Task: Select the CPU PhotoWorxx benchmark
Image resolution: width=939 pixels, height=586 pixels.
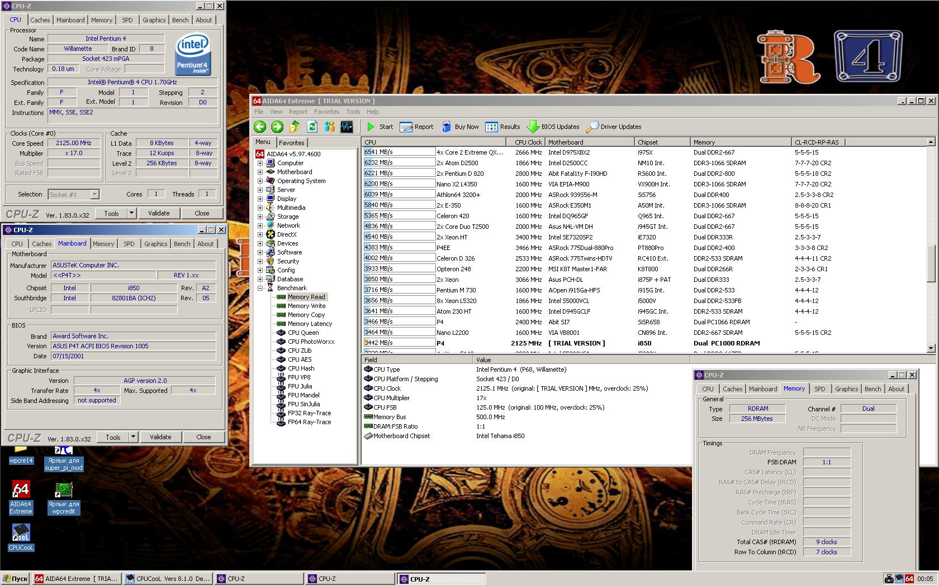Action: pos(311,342)
